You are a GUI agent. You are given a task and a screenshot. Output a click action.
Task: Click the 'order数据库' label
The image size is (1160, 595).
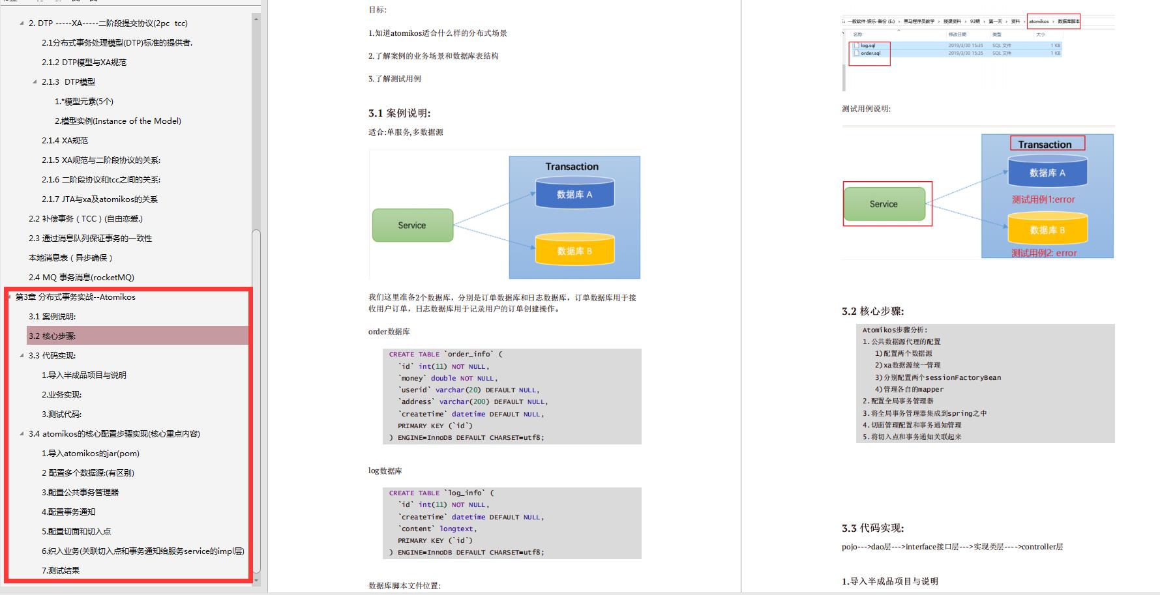pyautogui.click(x=389, y=332)
